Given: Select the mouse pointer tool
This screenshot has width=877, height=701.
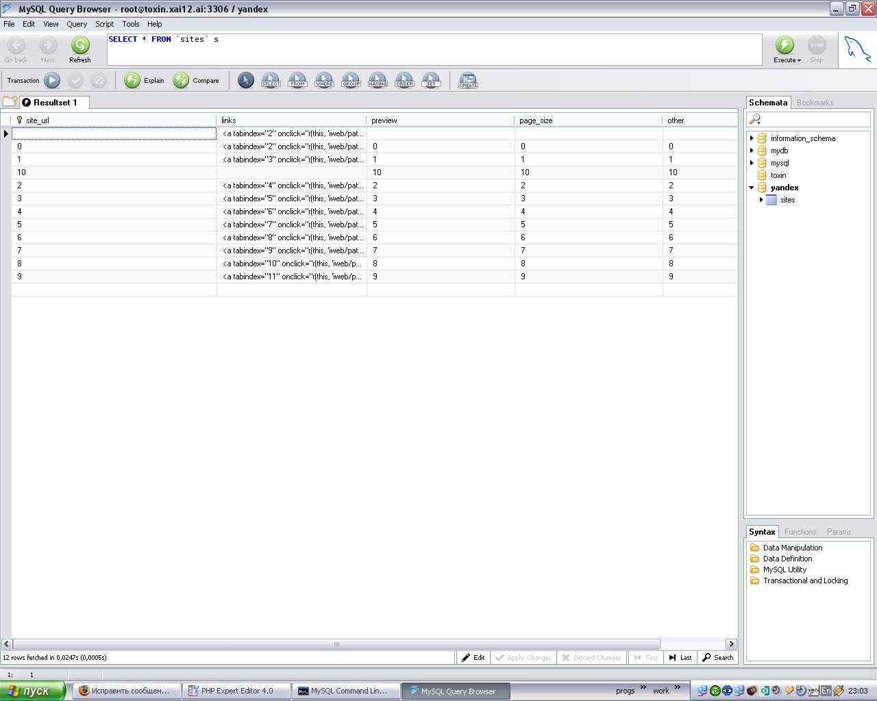Looking at the screenshot, I should (x=246, y=81).
